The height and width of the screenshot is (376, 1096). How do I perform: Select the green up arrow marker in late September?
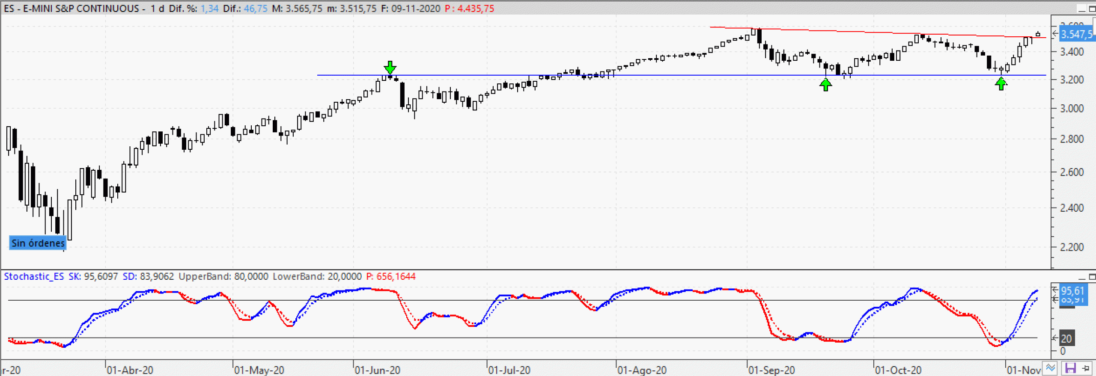click(825, 85)
